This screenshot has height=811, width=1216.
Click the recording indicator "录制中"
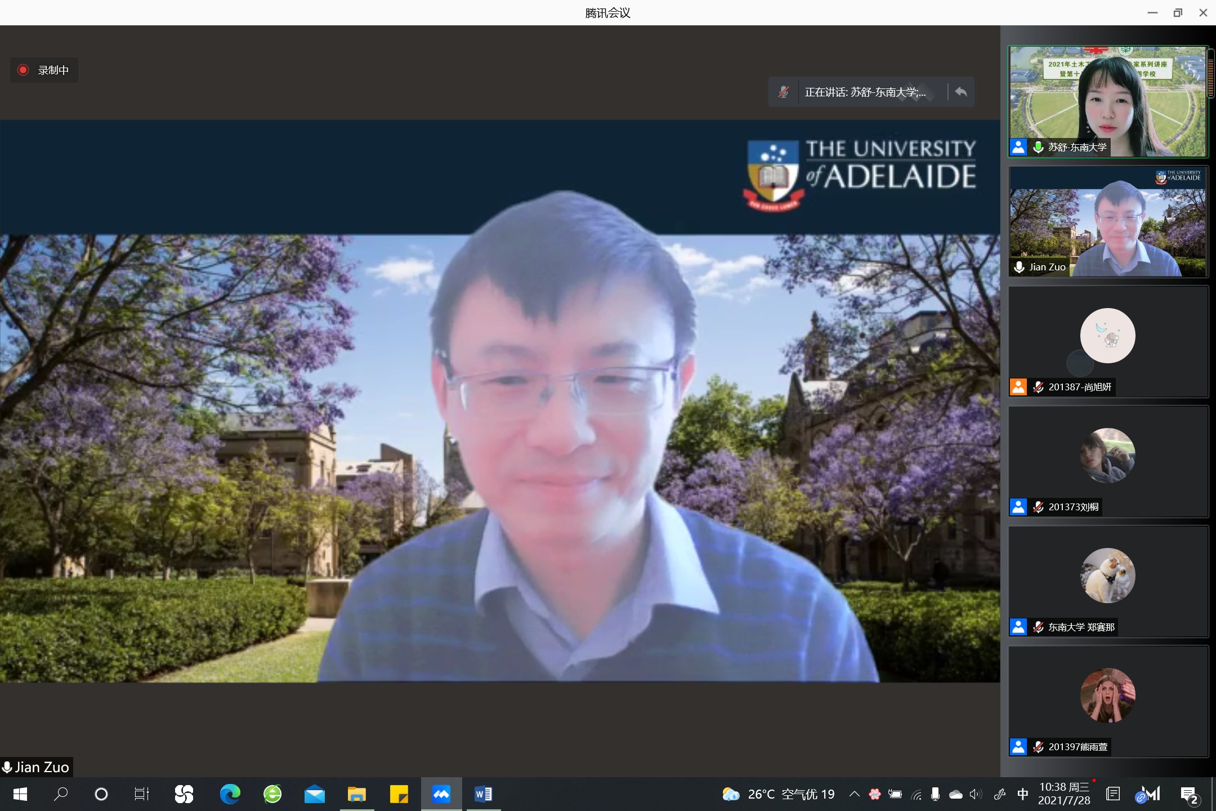click(44, 70)
